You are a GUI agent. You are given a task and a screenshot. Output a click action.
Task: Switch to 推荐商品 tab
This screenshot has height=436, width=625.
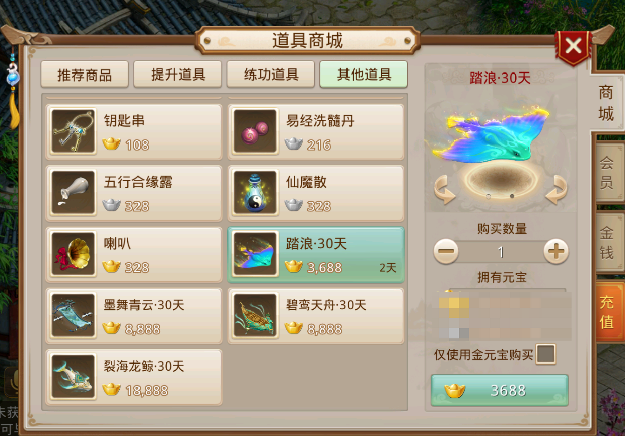(x=85, y=75)
